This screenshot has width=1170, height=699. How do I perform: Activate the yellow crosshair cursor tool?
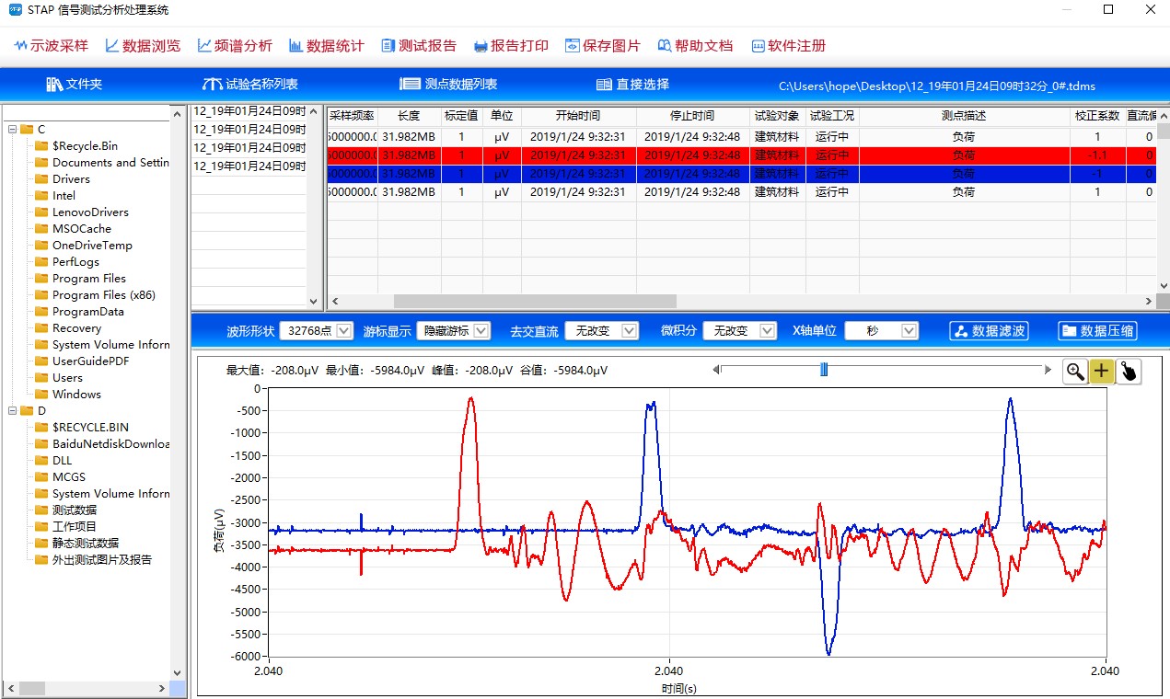coord(1102,371)
